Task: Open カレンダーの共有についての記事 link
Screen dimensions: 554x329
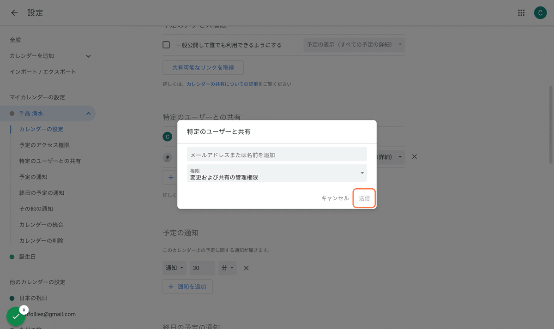Action: click(223, 84)
